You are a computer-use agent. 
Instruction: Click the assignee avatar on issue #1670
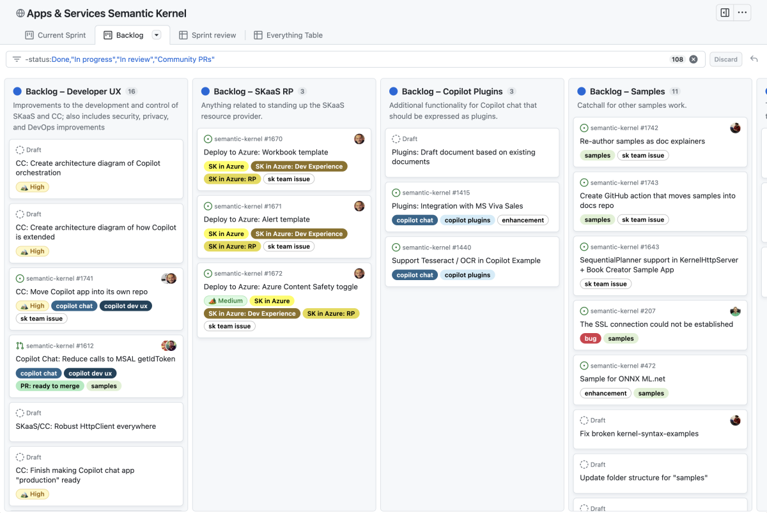point(359,138)
